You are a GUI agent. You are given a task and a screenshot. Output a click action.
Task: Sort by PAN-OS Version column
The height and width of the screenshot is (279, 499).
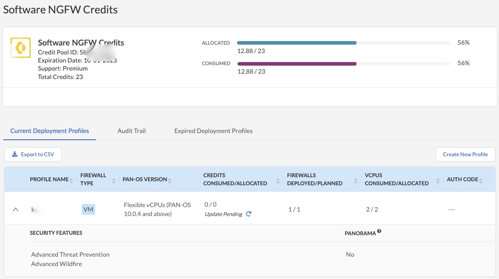[170, 180]
